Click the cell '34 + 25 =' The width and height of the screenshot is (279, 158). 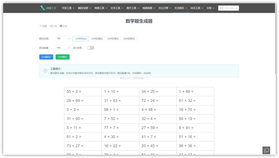pos(158,92)
